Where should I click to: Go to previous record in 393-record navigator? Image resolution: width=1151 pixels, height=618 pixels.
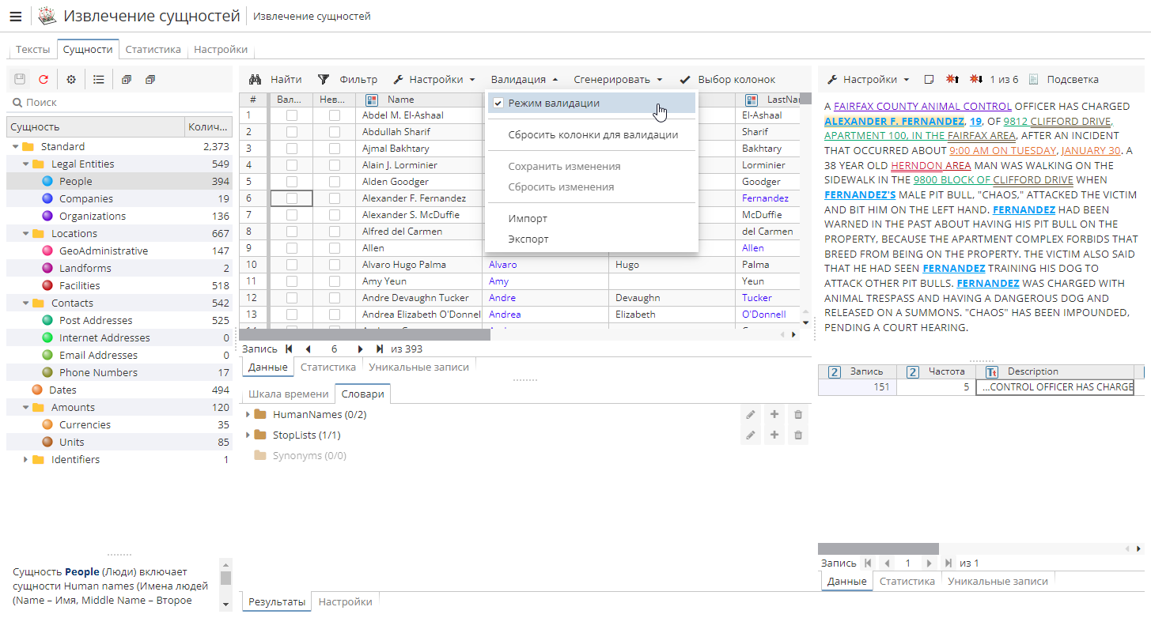pos(308,349)
